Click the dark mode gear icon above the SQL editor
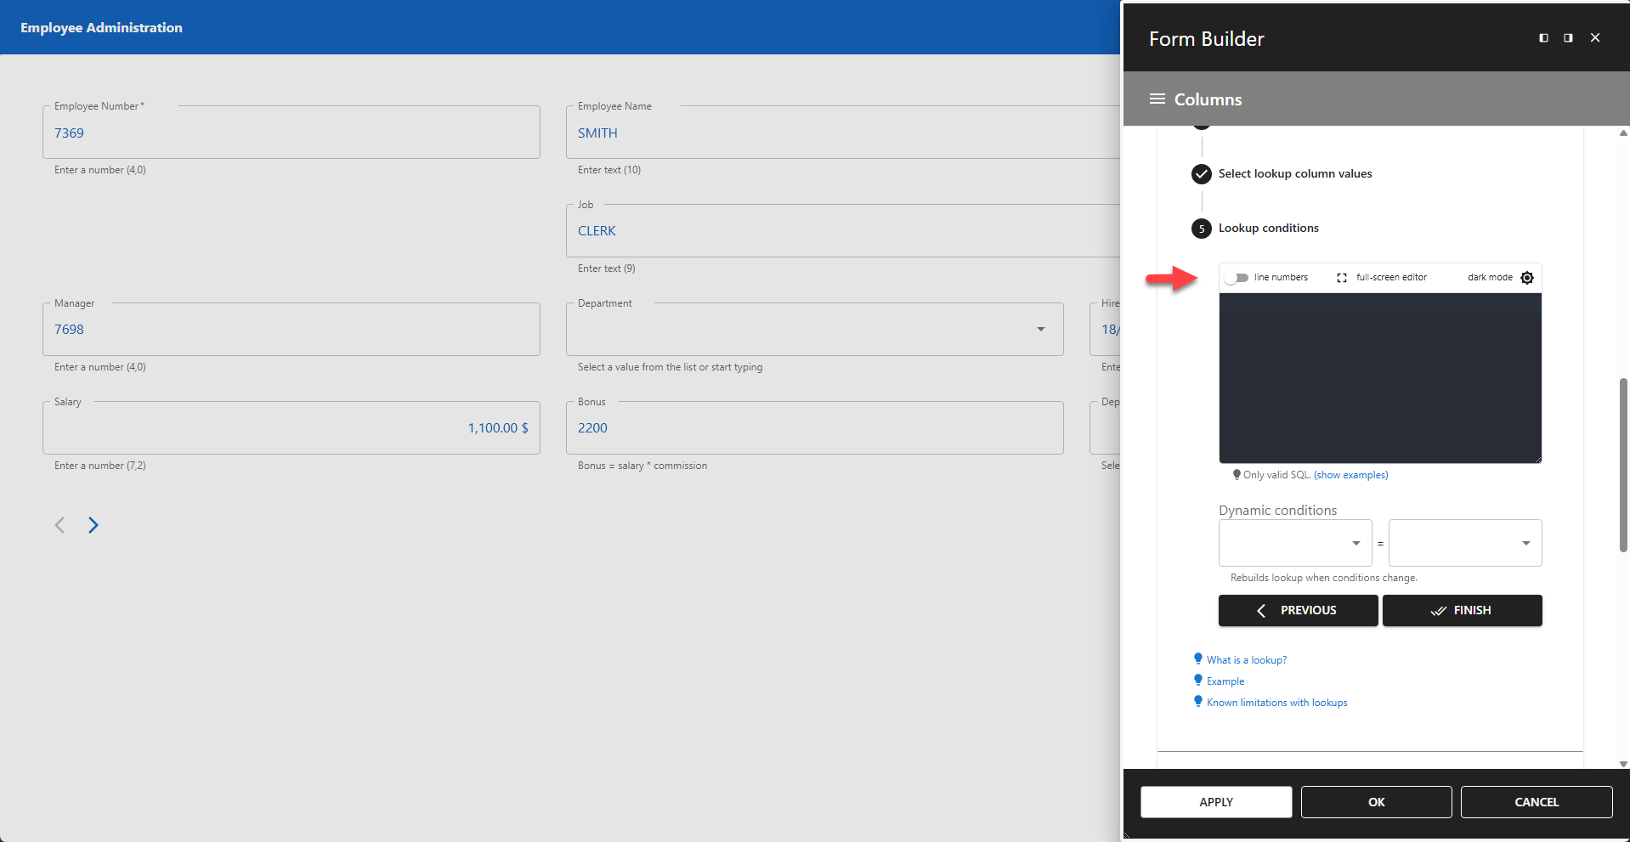Image resolution: width=1630 pixels, height=842 pixels. click(1527, 277)
